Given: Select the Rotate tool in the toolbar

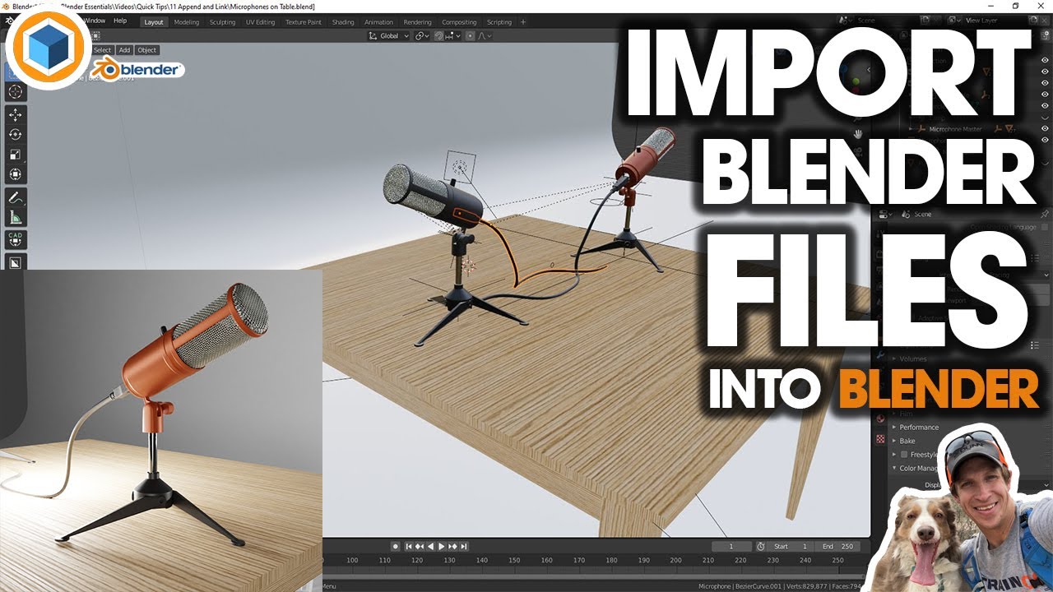Looking at the screenshot, I should 15,134.
